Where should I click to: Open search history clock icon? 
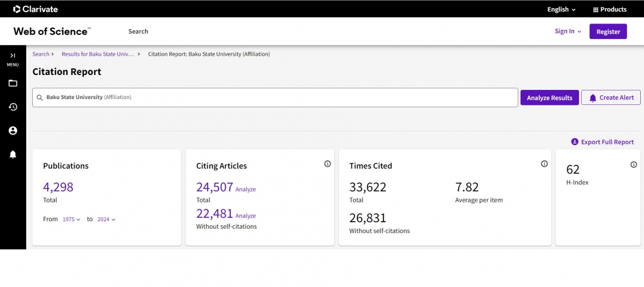coord(13,107)
